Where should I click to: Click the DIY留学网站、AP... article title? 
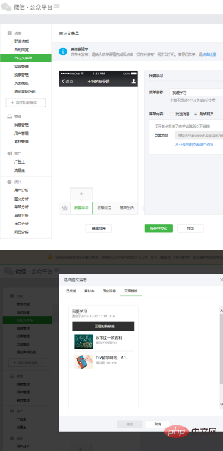click(112, 358)
